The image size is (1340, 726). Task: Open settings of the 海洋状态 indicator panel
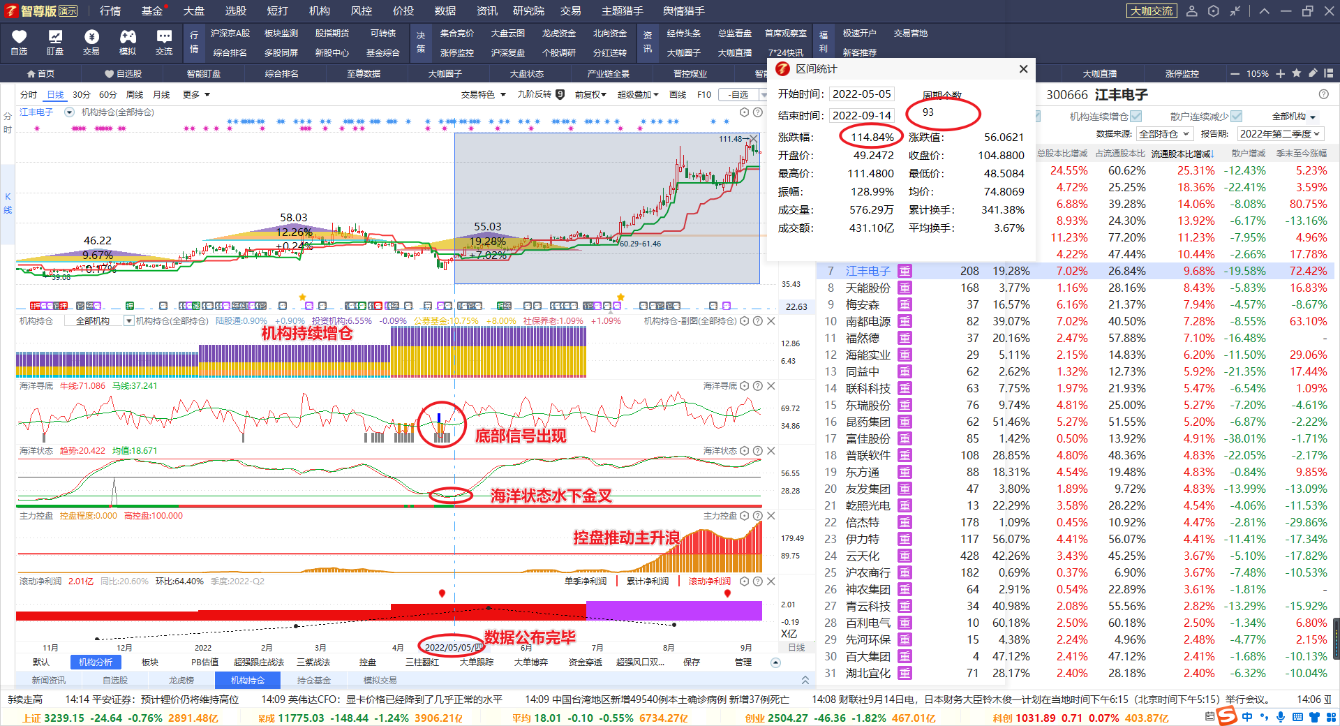coord(745,451)
